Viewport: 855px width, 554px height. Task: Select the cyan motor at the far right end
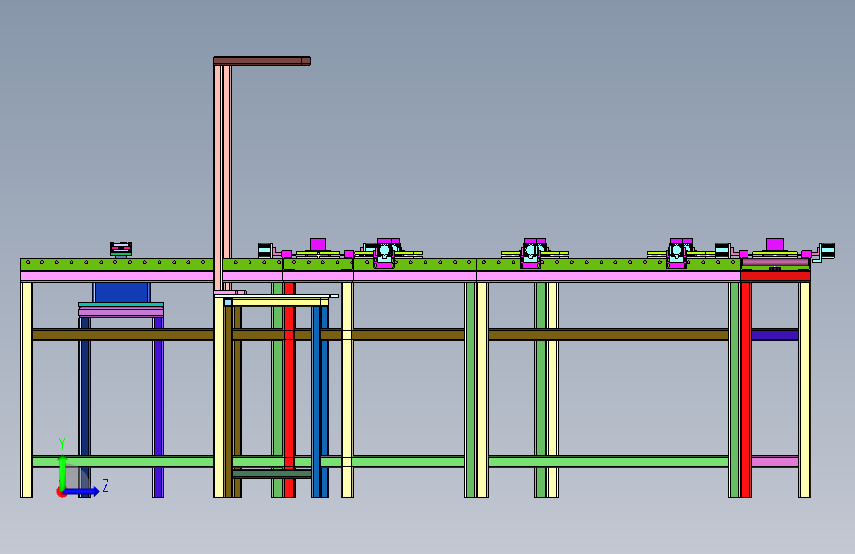827,251
